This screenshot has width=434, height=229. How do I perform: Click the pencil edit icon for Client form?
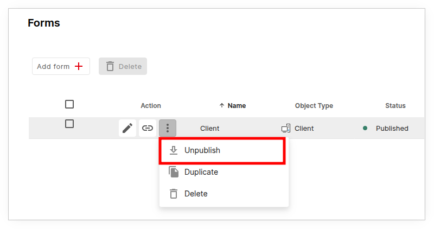point(127,128)
